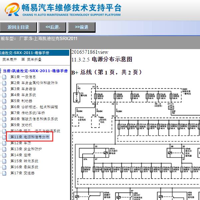Open chapter 第8章 驾驶员信息和娱乐系统
Screen dimensions: 200x200
(34, 119)
